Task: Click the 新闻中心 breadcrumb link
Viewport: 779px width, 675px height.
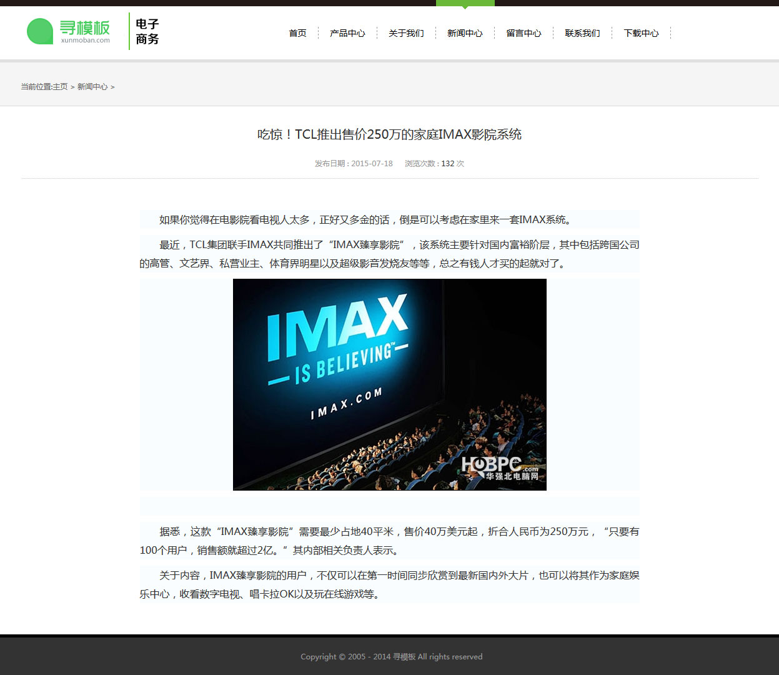Action: pyautogui.click(x=92, y=87)
